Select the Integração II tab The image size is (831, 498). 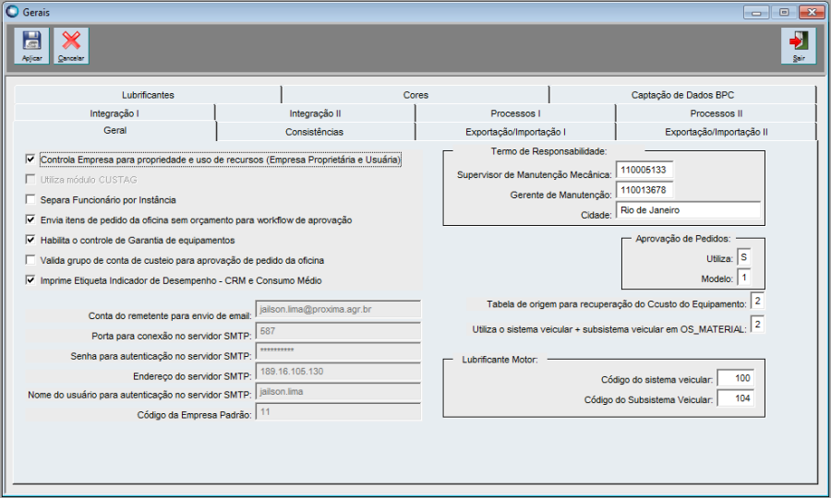pyautogui.click(x=315, y=113)
